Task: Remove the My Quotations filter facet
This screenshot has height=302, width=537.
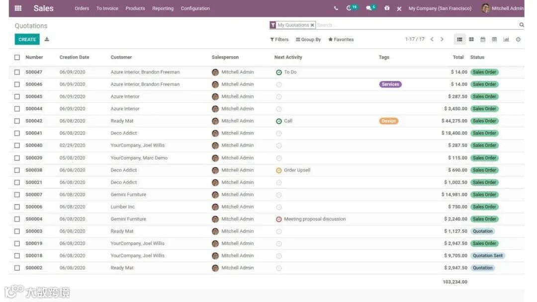Action: point(312,25)
